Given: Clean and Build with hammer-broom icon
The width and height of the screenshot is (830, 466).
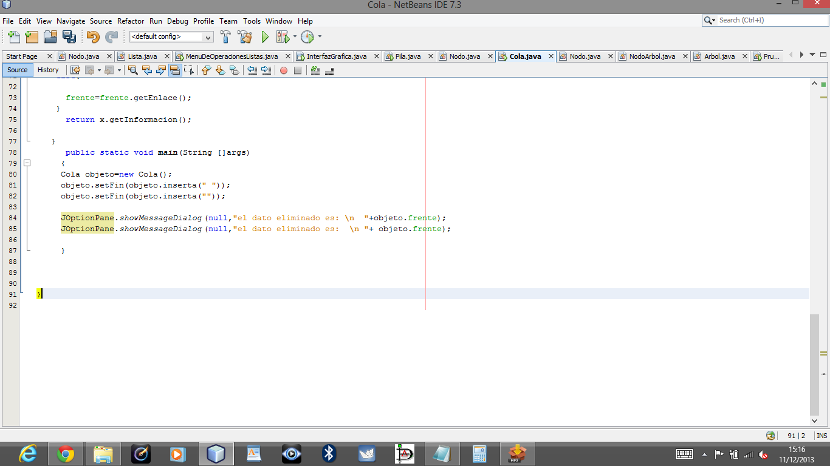Looking at the screenshot, I should click(x=245, y=37).
